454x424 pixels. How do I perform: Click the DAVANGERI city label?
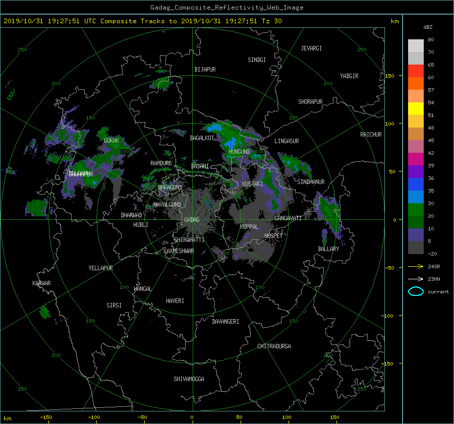[225, 322]
